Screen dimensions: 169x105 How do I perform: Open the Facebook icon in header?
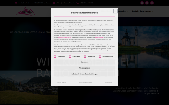(x=142, y=3)
